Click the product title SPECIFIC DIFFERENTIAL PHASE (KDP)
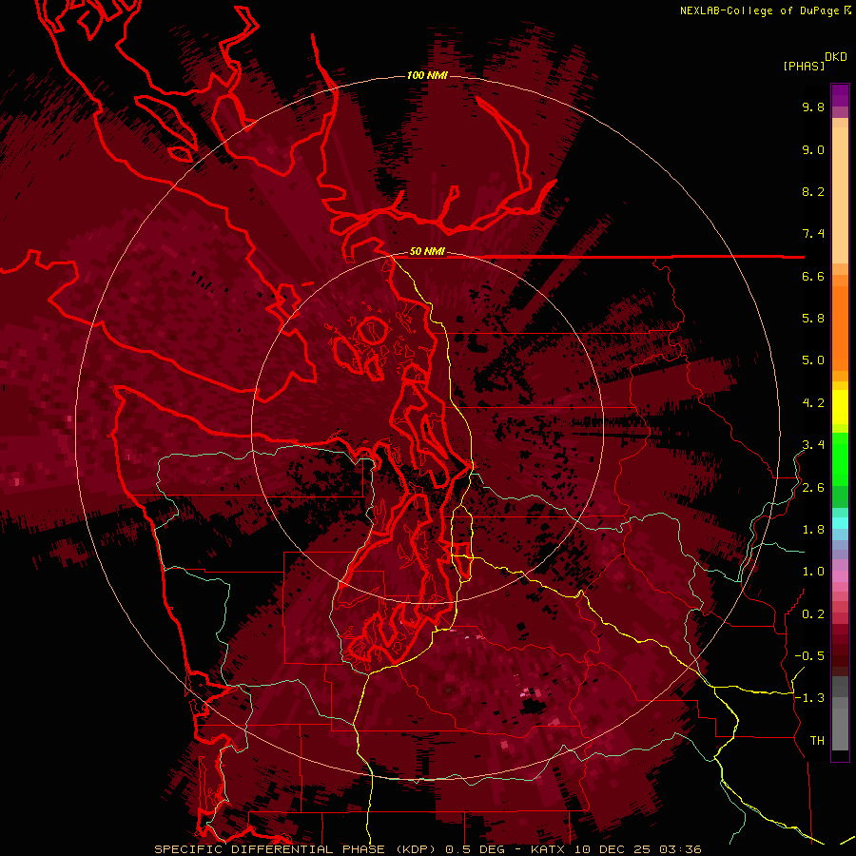 coord(296,849)
